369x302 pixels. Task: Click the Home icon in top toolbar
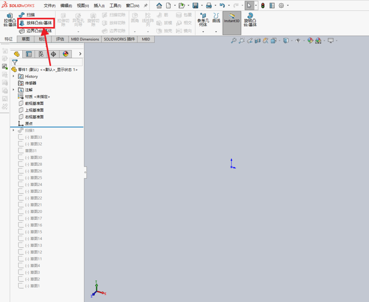click(159, 5)
